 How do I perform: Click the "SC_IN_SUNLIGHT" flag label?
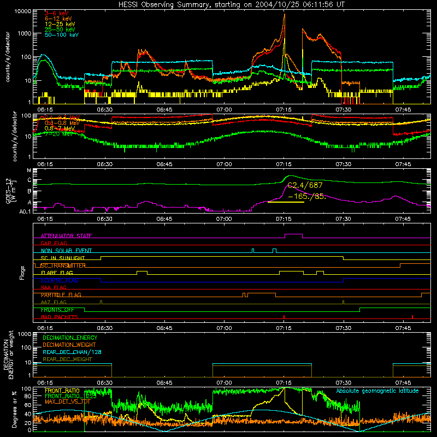click(63, 258)
